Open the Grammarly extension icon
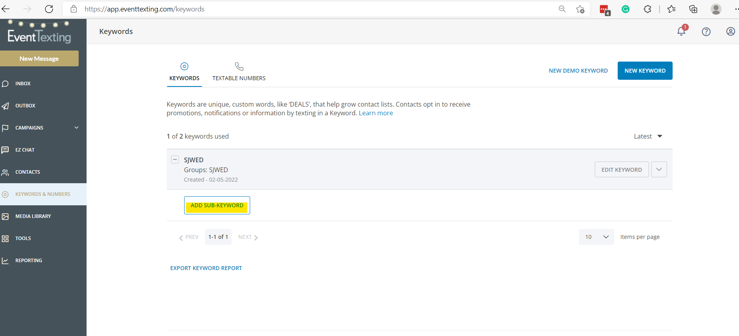This screenshot has height=336, width=739. pyautogui.click(x=626, y=9)
